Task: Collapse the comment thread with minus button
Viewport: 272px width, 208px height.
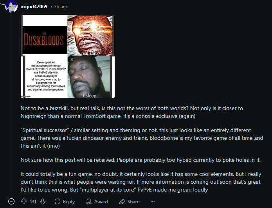Action: coord(11,201)
